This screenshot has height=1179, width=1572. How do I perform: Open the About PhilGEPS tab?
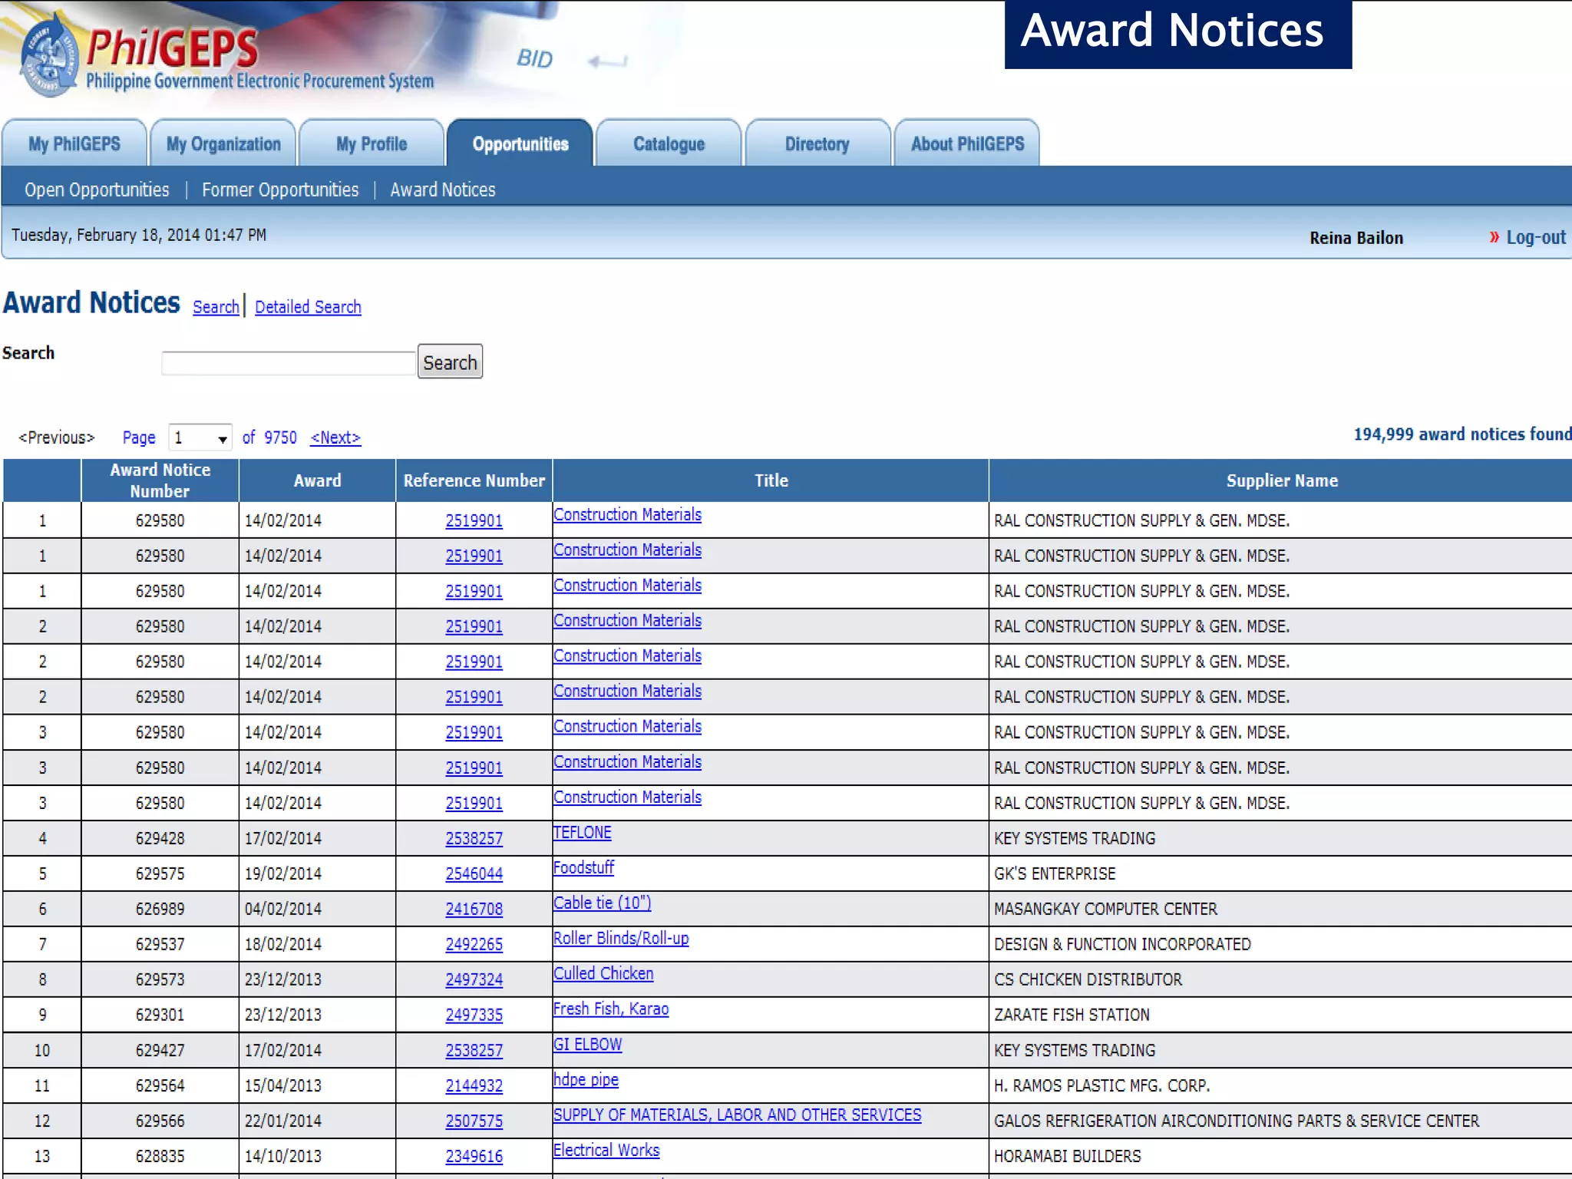pyautogui.click(x=967, y=144)
